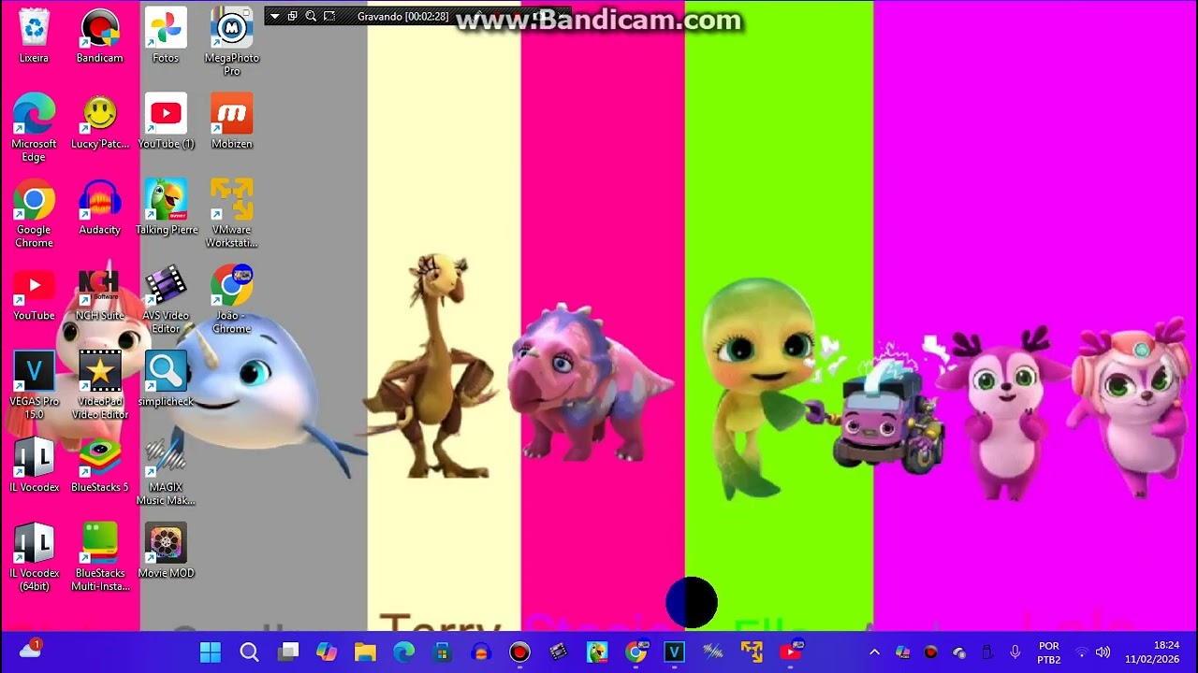Open File Explorer from the taskbar

(365, 652)
